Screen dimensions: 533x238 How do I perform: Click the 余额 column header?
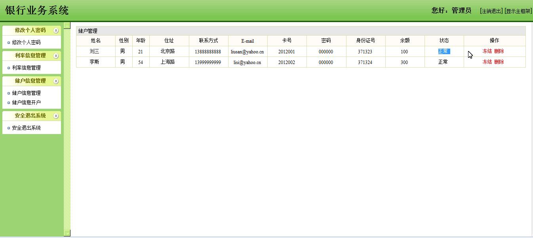click(x=405, y=41)
